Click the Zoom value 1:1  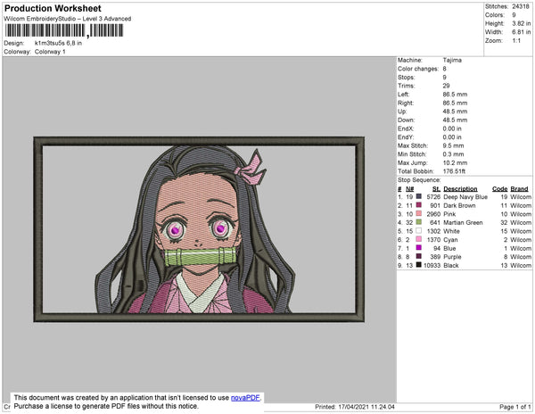point(516,41)
